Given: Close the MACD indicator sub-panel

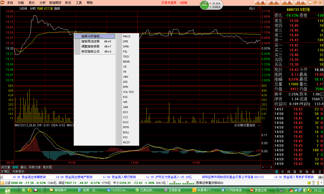Looking at the screenshot, I should (259, 125).
